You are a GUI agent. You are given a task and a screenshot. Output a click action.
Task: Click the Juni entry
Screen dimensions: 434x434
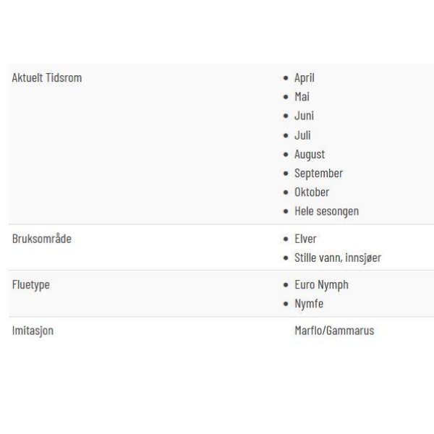(305, 116)
